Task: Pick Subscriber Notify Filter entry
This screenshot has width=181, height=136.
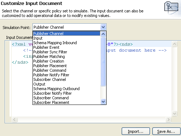Action: pyautogui.click(x=67, y=93)
